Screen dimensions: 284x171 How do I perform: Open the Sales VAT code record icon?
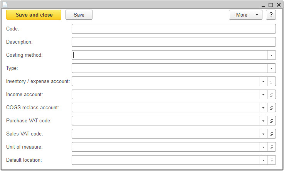tap(271, 134)
